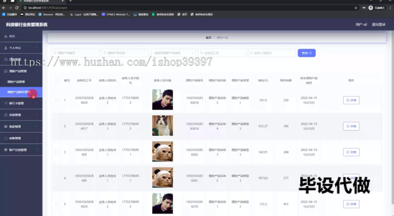Screen dimensions: 394x216
Task: Click 详情 button for row 3
Action: [x=351, y=152]
